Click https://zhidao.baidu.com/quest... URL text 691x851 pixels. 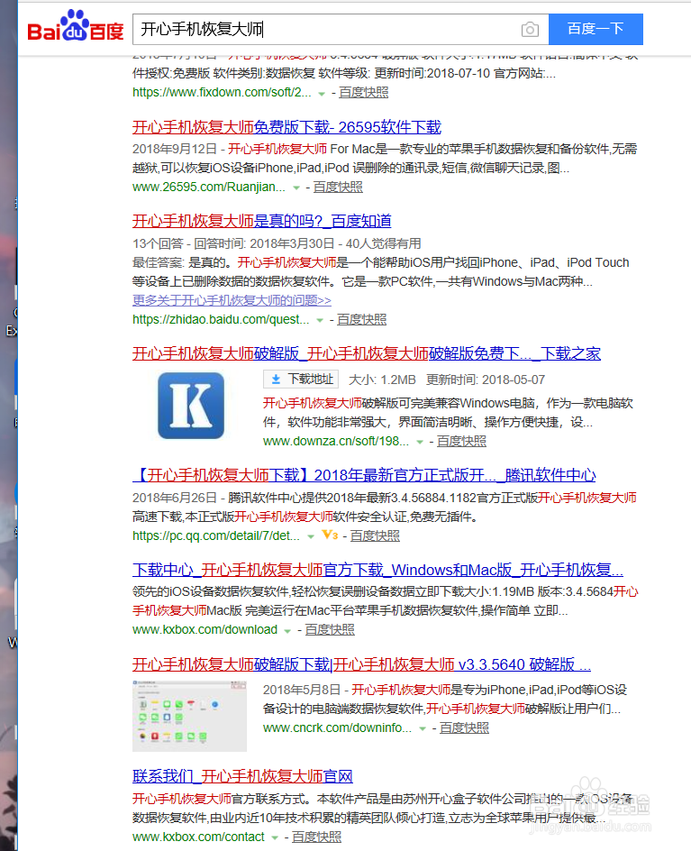coord(221,320)
